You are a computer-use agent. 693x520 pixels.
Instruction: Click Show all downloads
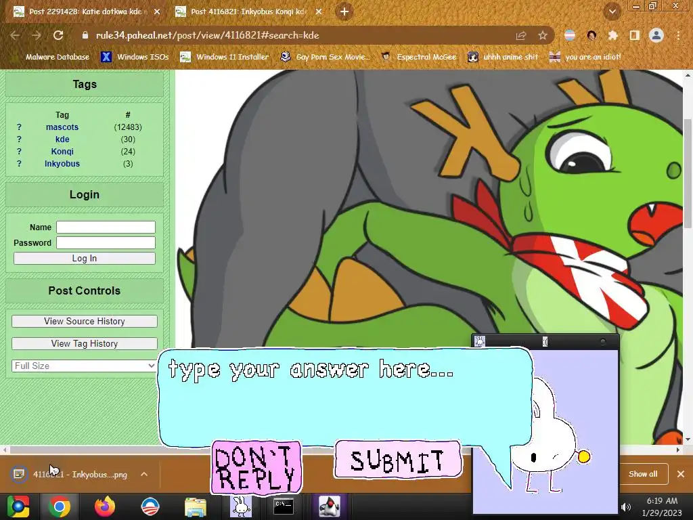click(x=643, y=474)
